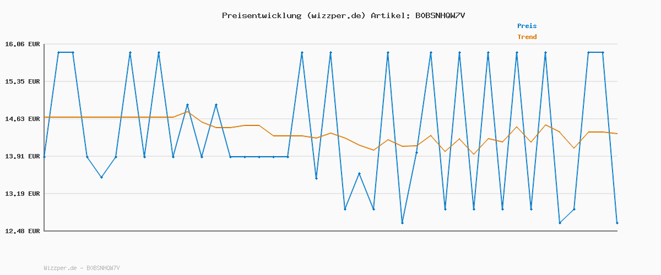Select the first blue price point at chart's left edge
Screen dimensions: 661x275
click(44, 157)
